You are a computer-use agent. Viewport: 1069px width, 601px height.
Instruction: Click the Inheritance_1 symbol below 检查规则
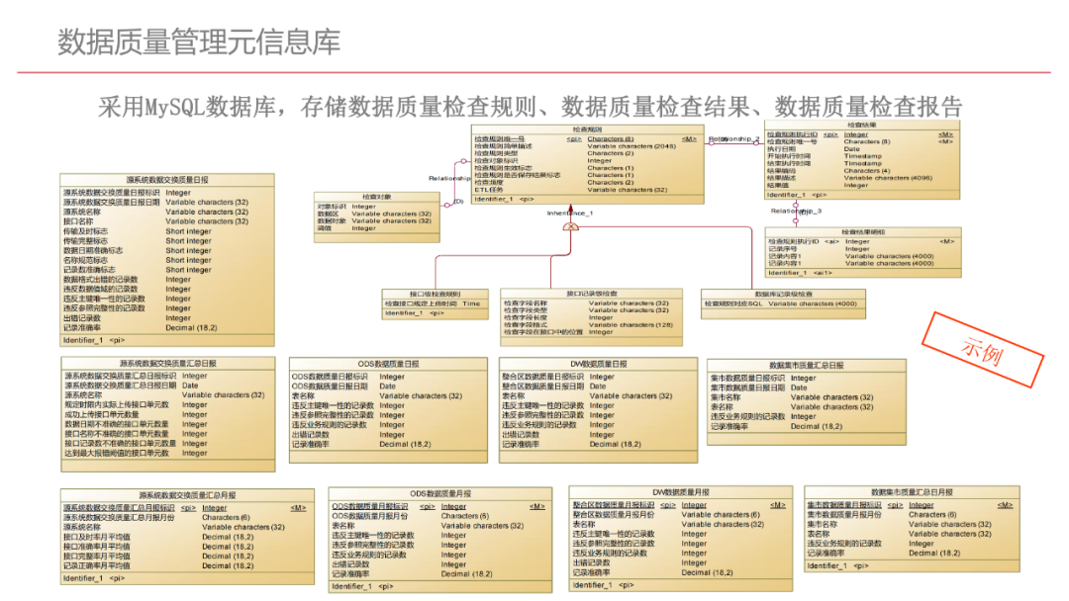(571, 225)
